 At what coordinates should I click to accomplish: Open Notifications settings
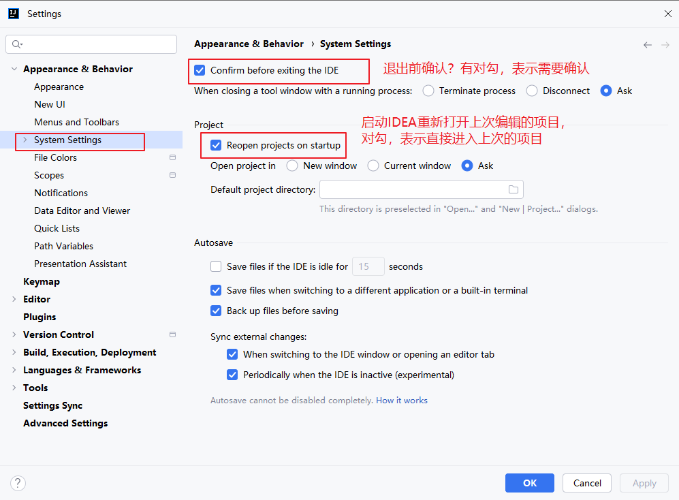(x=61, y=193)
